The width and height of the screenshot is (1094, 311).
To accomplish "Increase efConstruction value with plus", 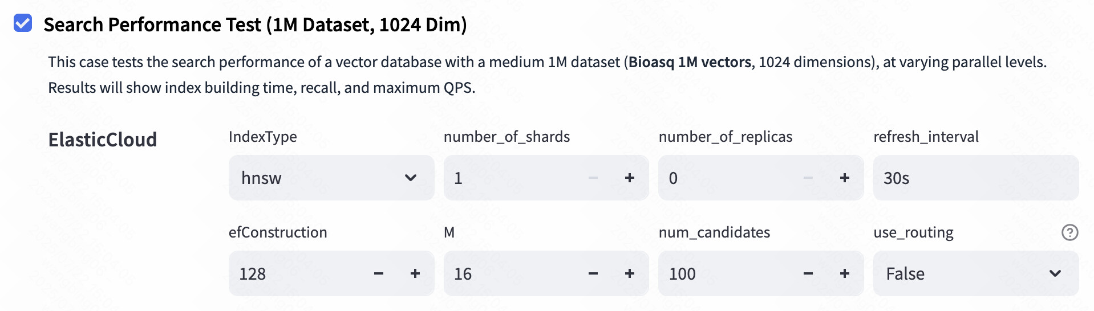I will point(415,273).
